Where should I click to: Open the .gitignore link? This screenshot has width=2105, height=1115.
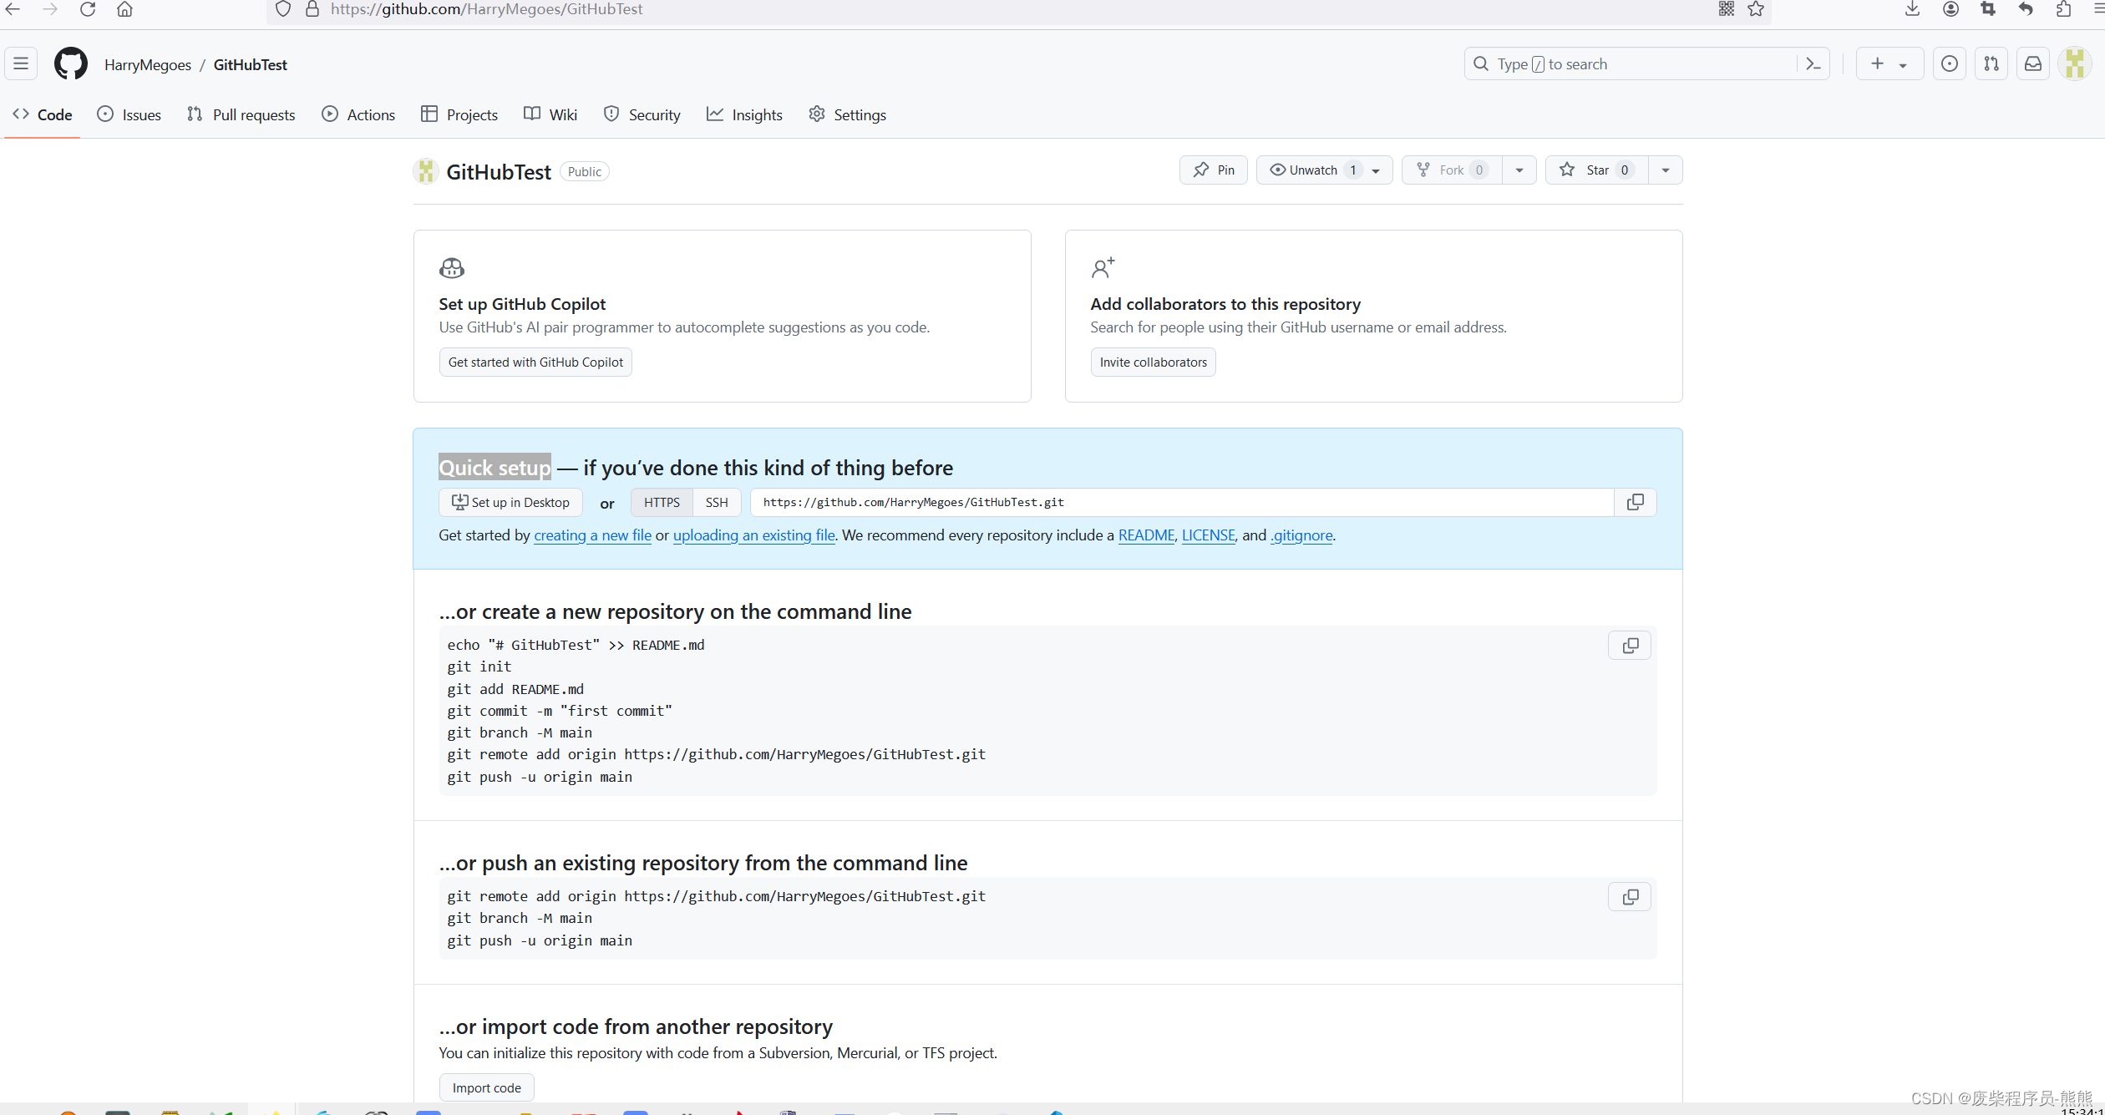[1301, 535]
